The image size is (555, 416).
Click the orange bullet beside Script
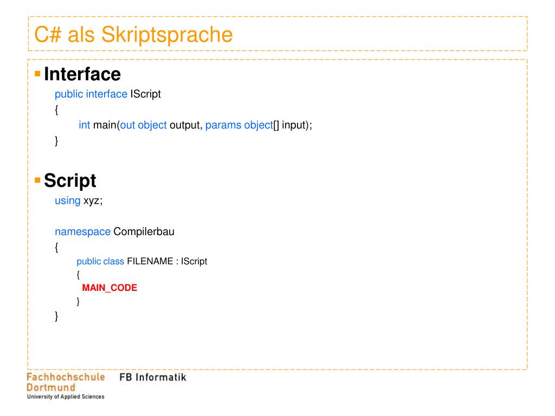pyautogui.click(x=37, y=180)
